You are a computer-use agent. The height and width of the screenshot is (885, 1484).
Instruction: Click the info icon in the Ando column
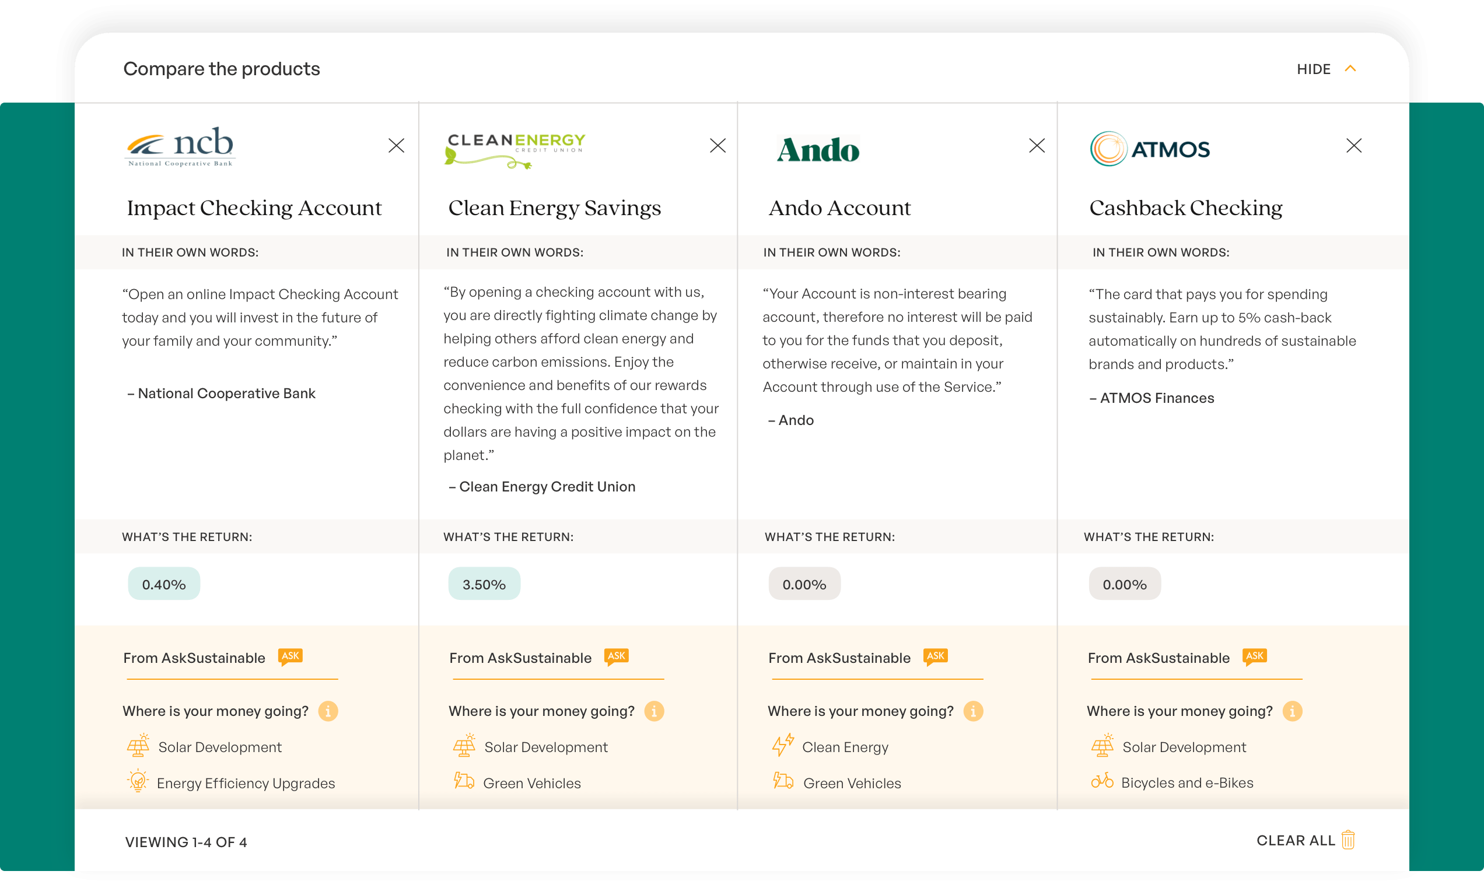(x=972, y=711)
